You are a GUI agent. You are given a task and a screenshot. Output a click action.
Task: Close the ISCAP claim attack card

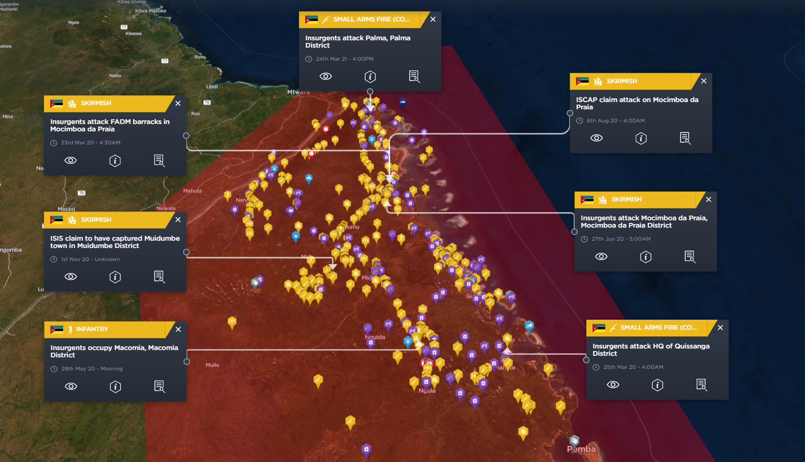(704, 81)
